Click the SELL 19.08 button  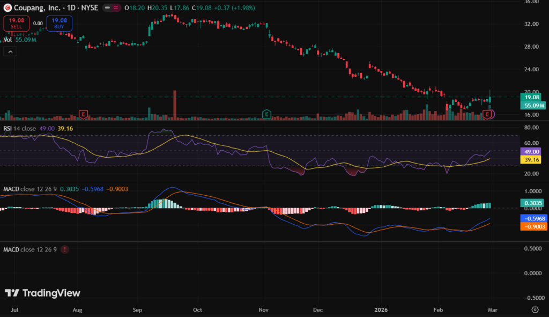[x=16, y=23]
